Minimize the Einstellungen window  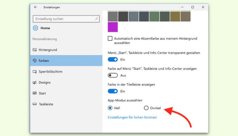[x=182, y=7]
